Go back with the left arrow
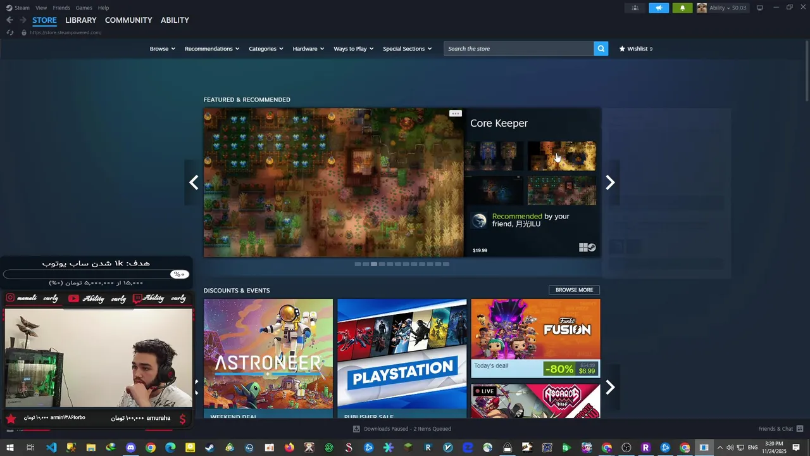Image resolution: width=810 pixels, height=456 pixels. (x=9, y=20)
